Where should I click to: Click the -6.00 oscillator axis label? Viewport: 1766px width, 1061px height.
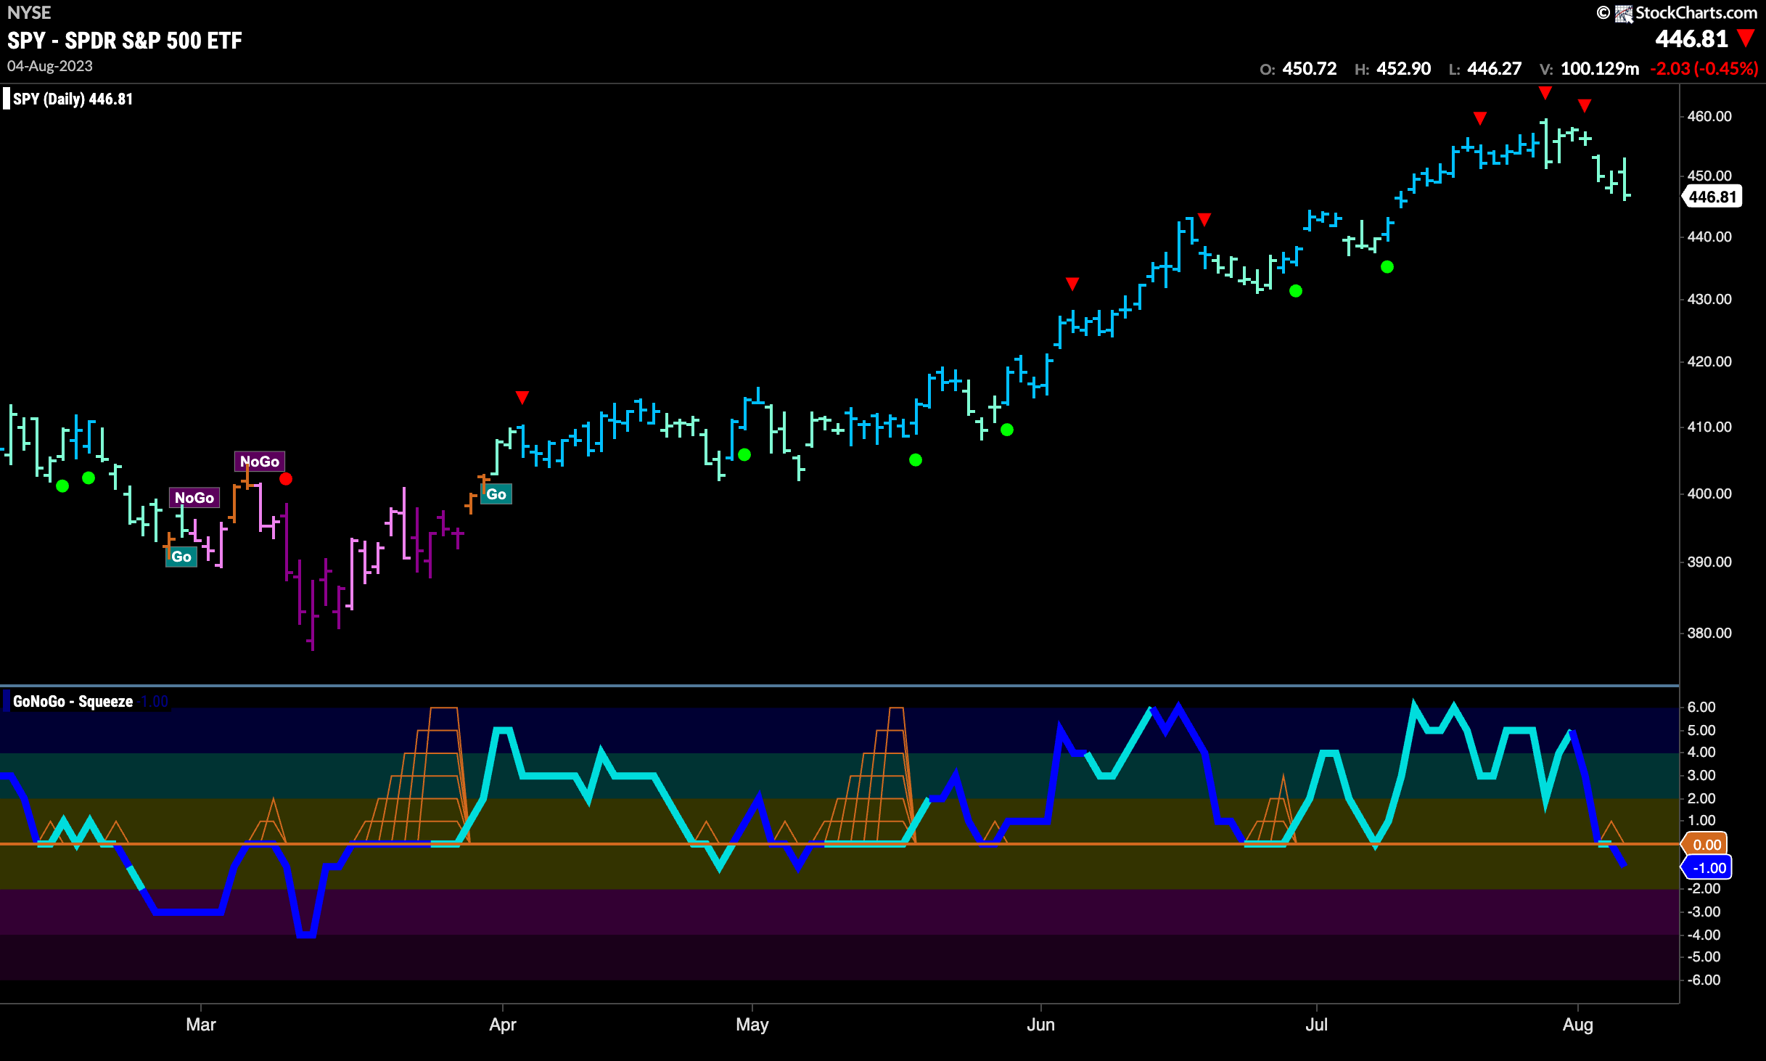coord(1704,980)
